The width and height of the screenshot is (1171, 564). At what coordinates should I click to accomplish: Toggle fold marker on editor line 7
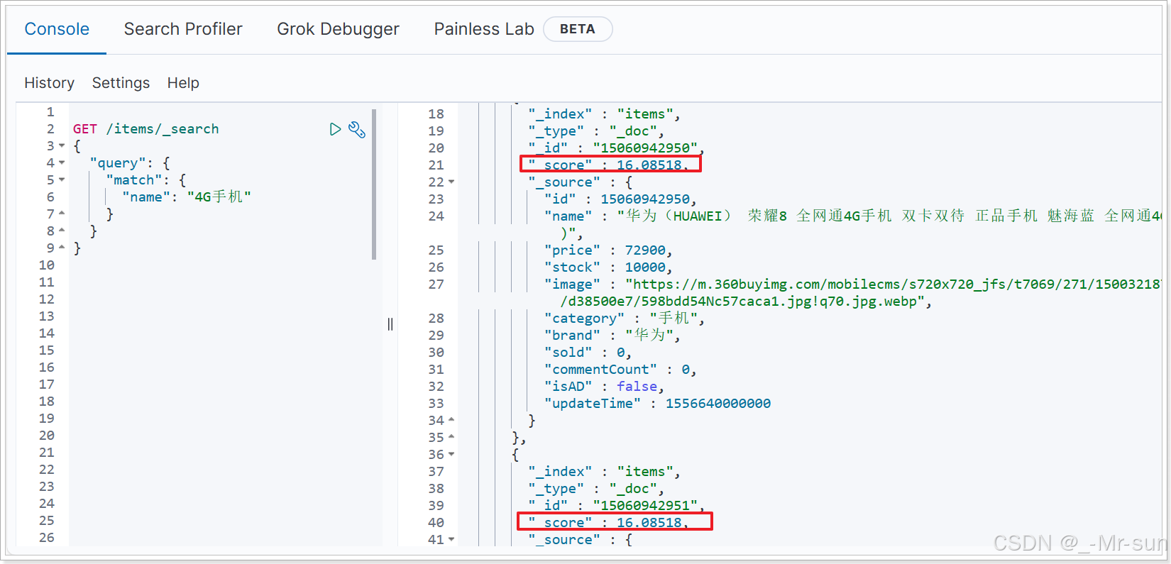(62, 214)
